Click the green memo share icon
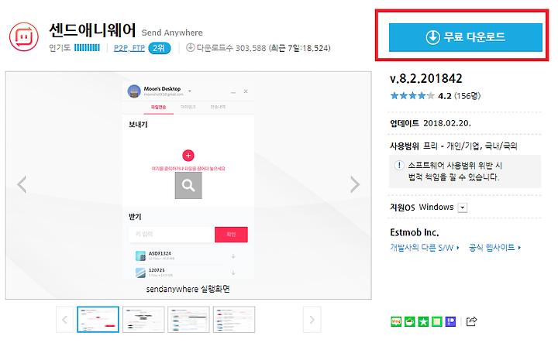 pos(437,321)
